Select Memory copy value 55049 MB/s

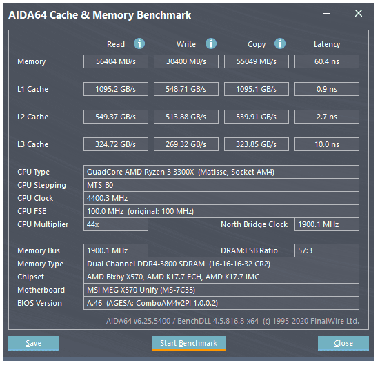point(257,61)
